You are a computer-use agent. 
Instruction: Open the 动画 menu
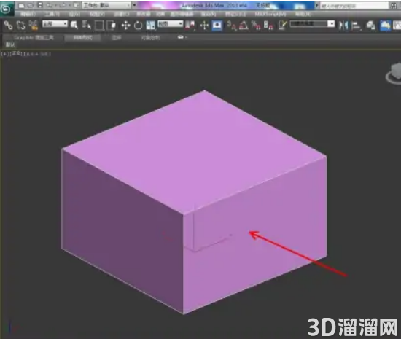click(160, 14)
